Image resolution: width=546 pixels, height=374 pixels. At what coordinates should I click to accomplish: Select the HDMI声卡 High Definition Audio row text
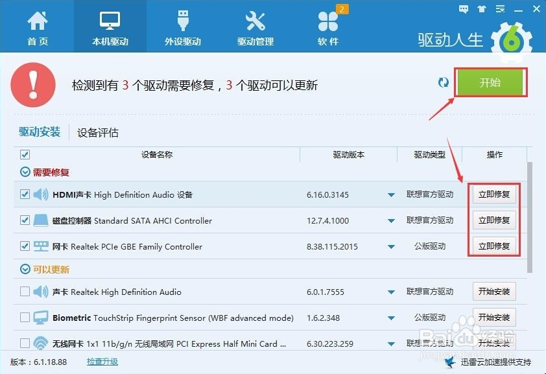pos(123,194)
